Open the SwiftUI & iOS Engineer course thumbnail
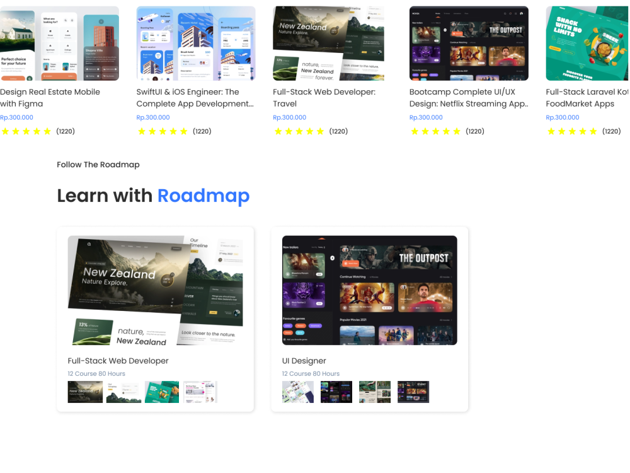 (196, 44)
